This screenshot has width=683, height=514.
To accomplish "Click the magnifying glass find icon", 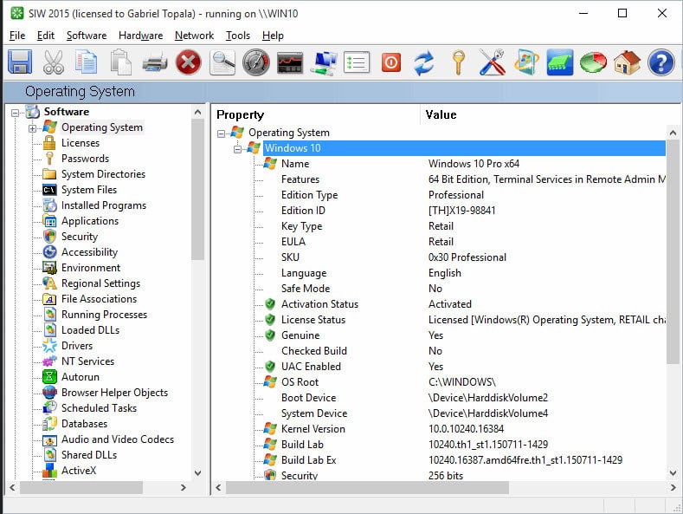I will (222, 62).
